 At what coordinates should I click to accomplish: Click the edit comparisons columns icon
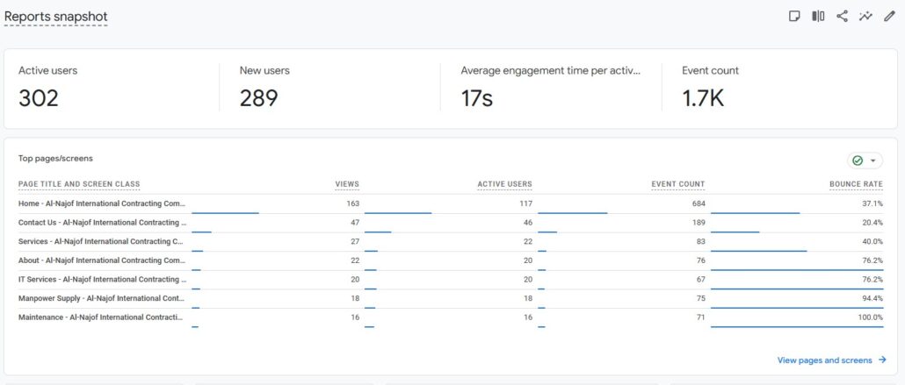pyautogui.click(x=818, y=16)
